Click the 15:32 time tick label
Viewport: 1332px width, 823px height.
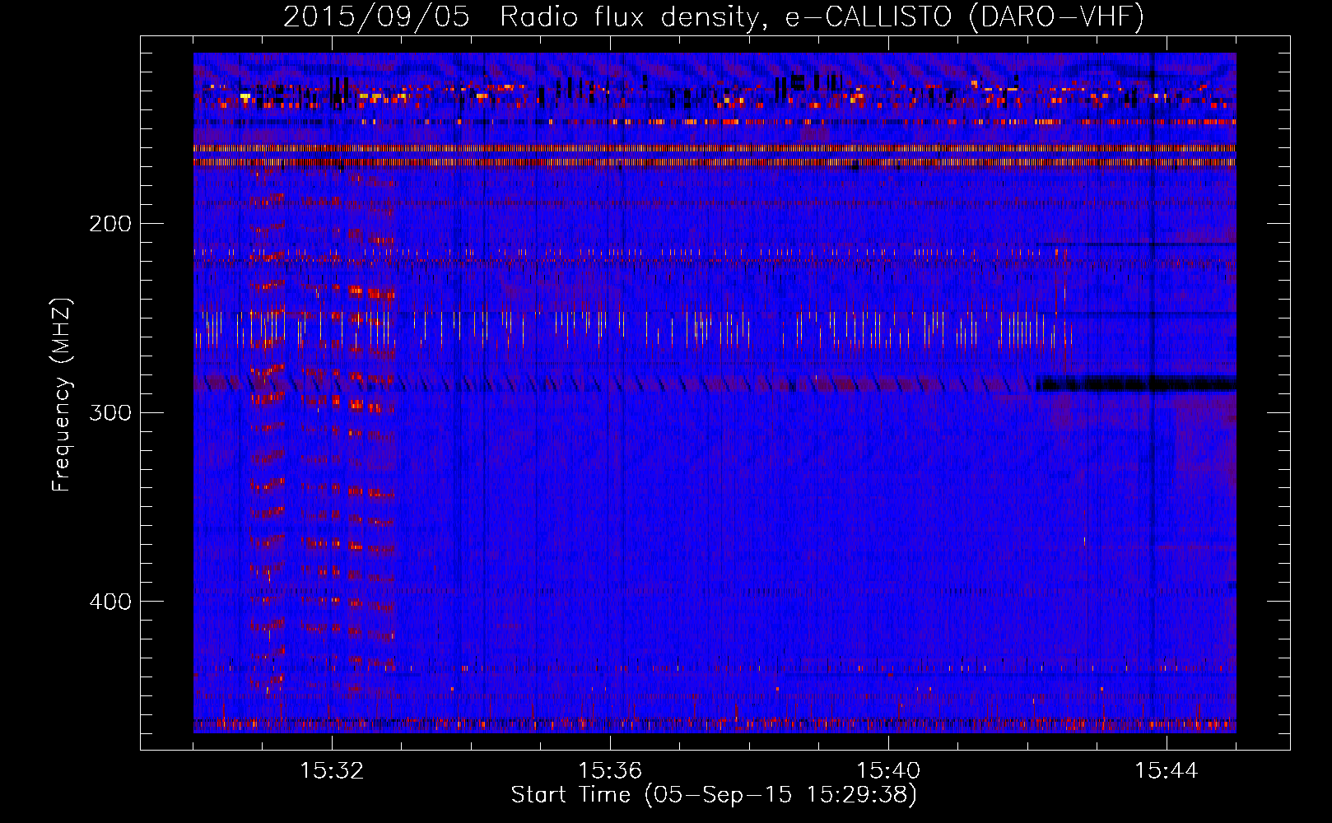click(x=332, y=771)
